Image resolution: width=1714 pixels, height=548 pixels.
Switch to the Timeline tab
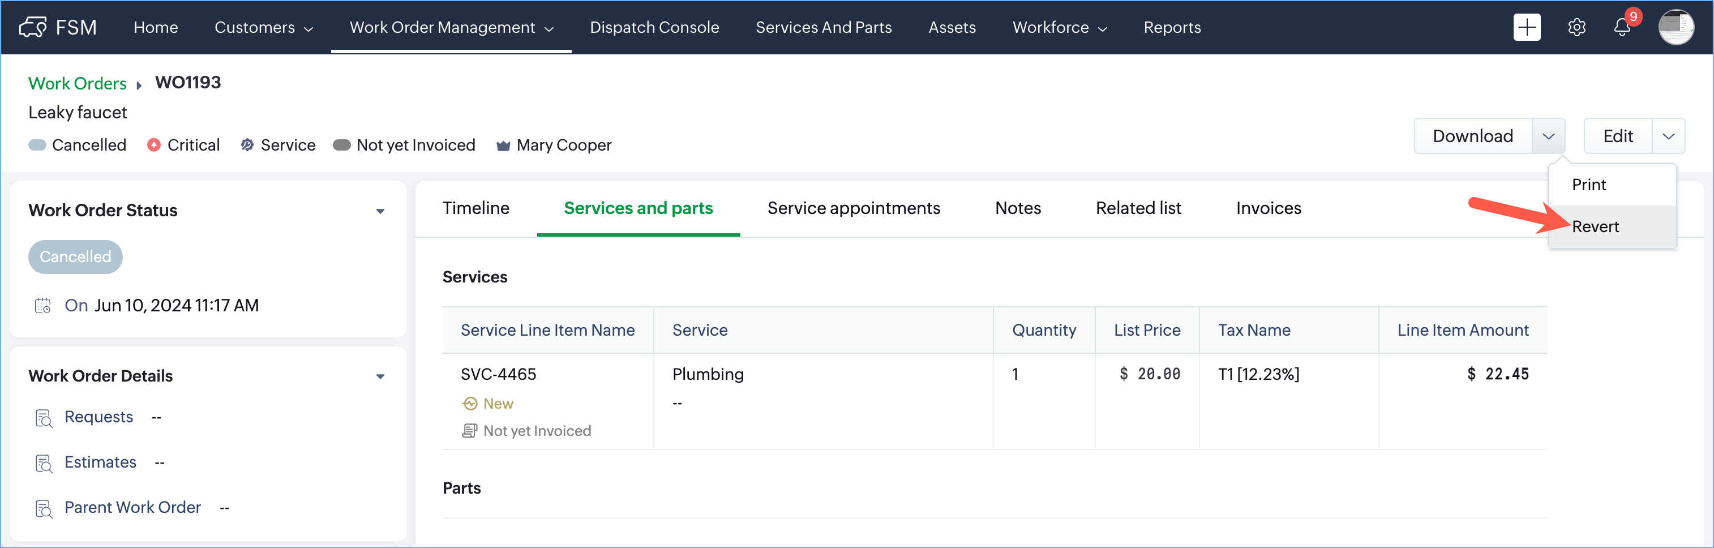click(475, 208)
